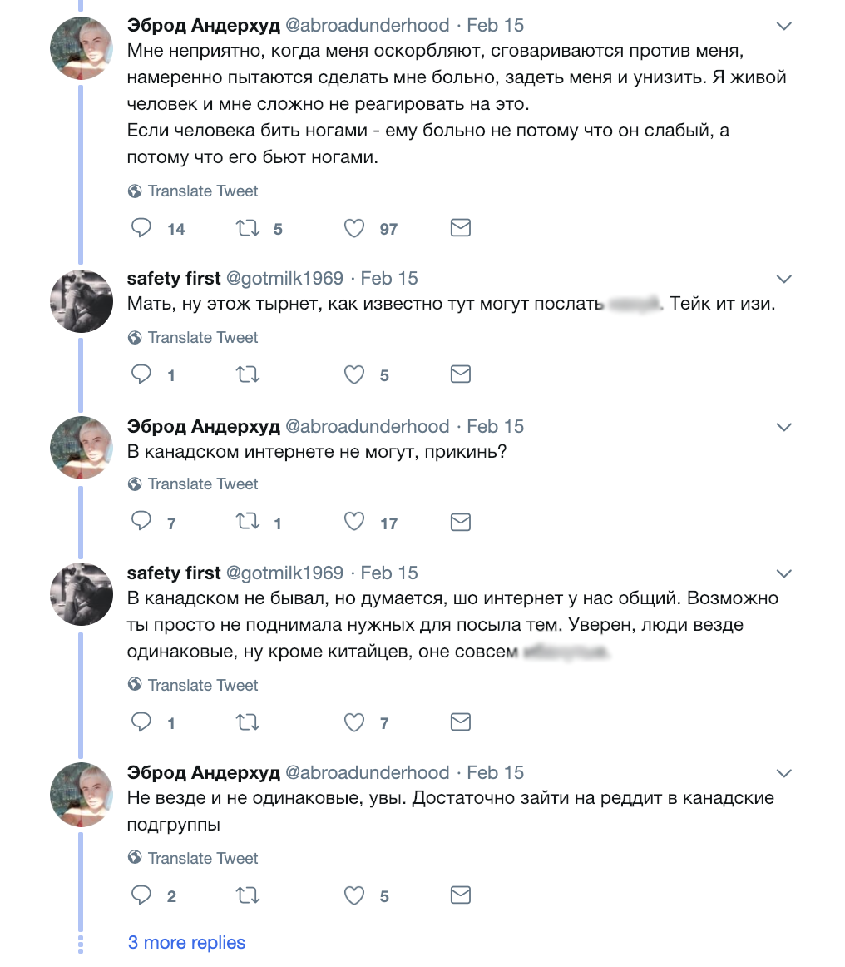845x967 pixels.
Task: Open safety first avatar on the first reply
Action: tap(82, 301)
